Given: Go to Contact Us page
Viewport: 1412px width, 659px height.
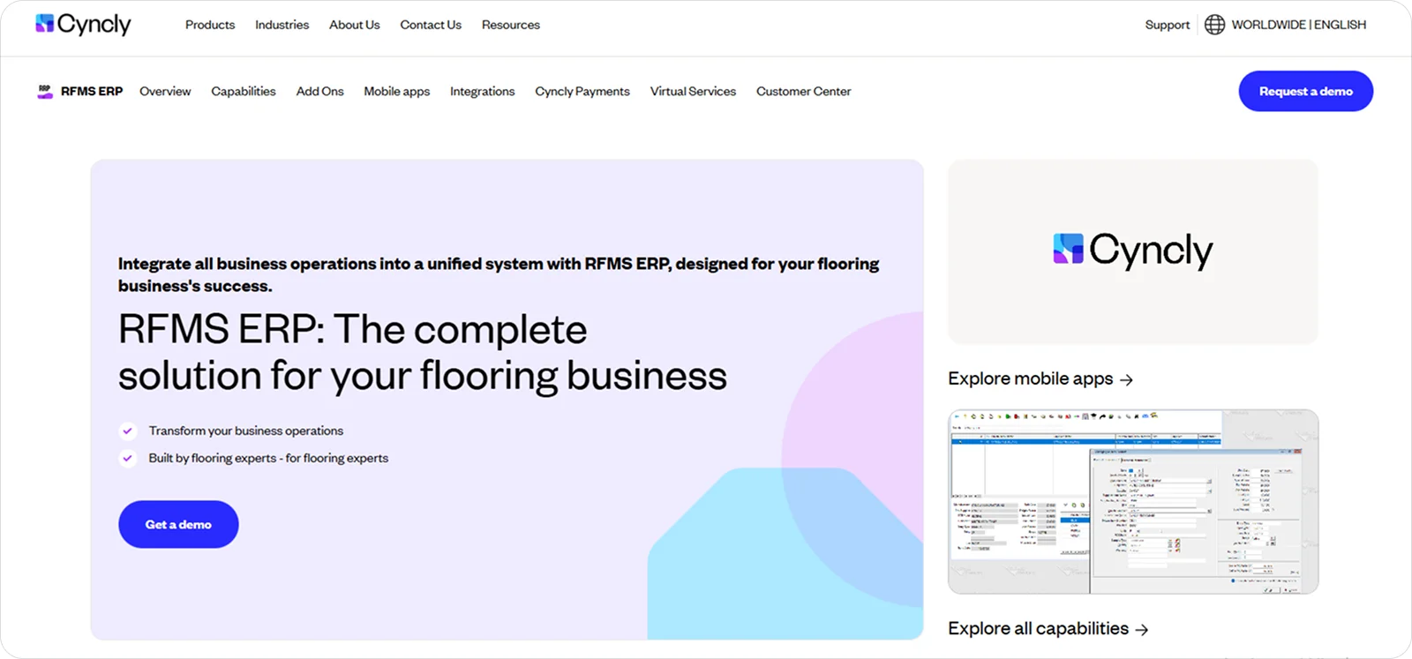Looking at the screenshot, I should click(431, 25).
